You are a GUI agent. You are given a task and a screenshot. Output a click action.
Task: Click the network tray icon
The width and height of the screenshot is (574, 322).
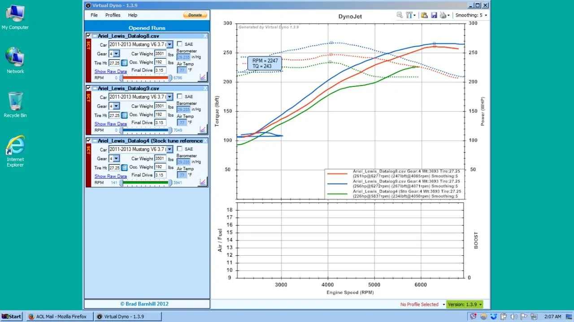[534, 317]
